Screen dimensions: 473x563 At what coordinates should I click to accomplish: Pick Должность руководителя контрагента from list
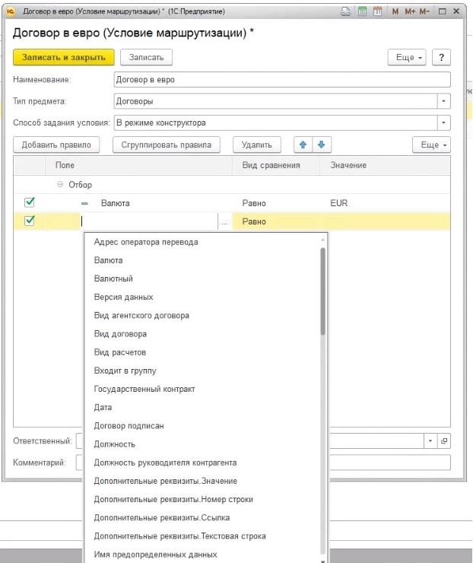[165, 463]
